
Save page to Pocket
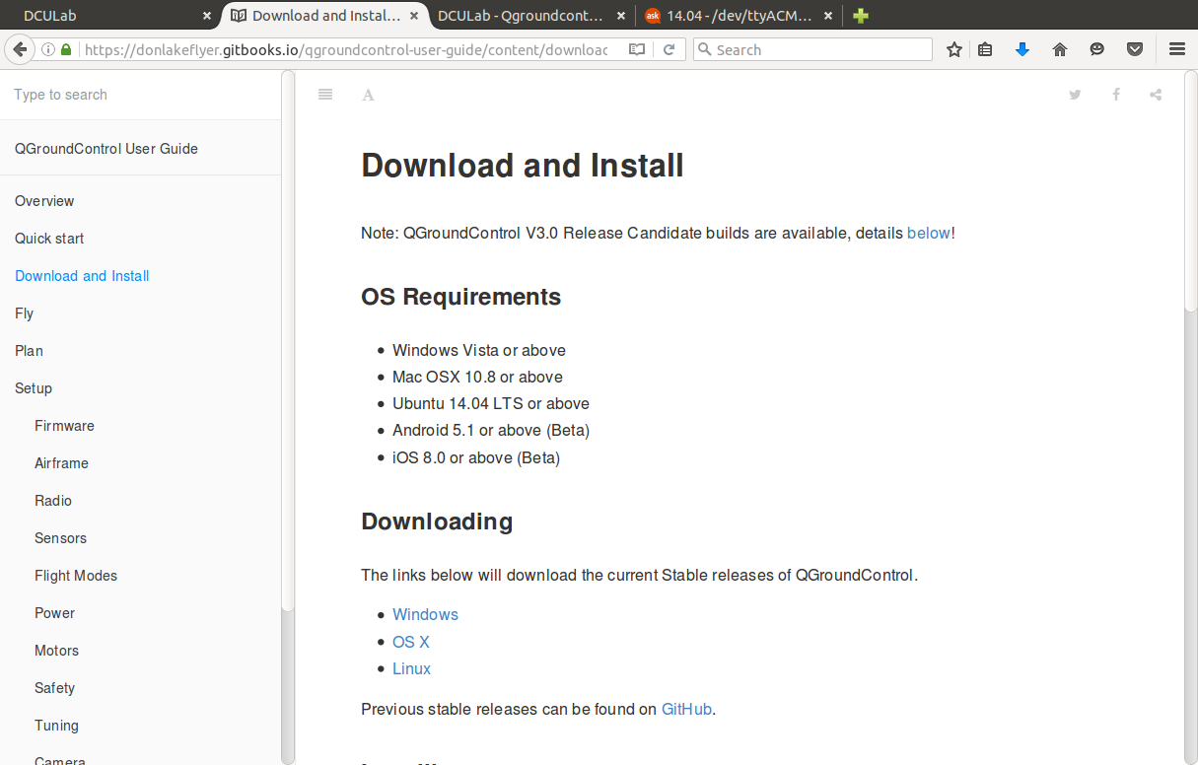click(x=1135, y=49)
